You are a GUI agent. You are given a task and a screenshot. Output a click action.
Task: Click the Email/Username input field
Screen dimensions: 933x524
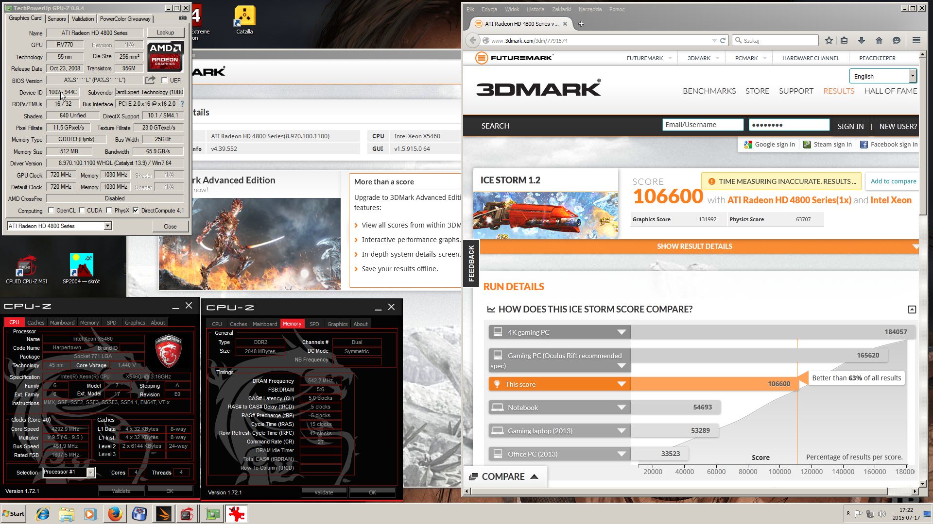[703, 125]
